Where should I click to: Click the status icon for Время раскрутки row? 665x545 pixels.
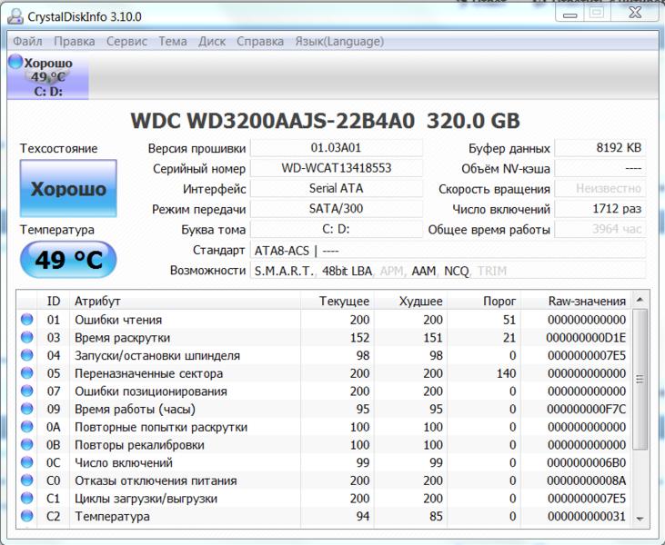tap(26, 337)
